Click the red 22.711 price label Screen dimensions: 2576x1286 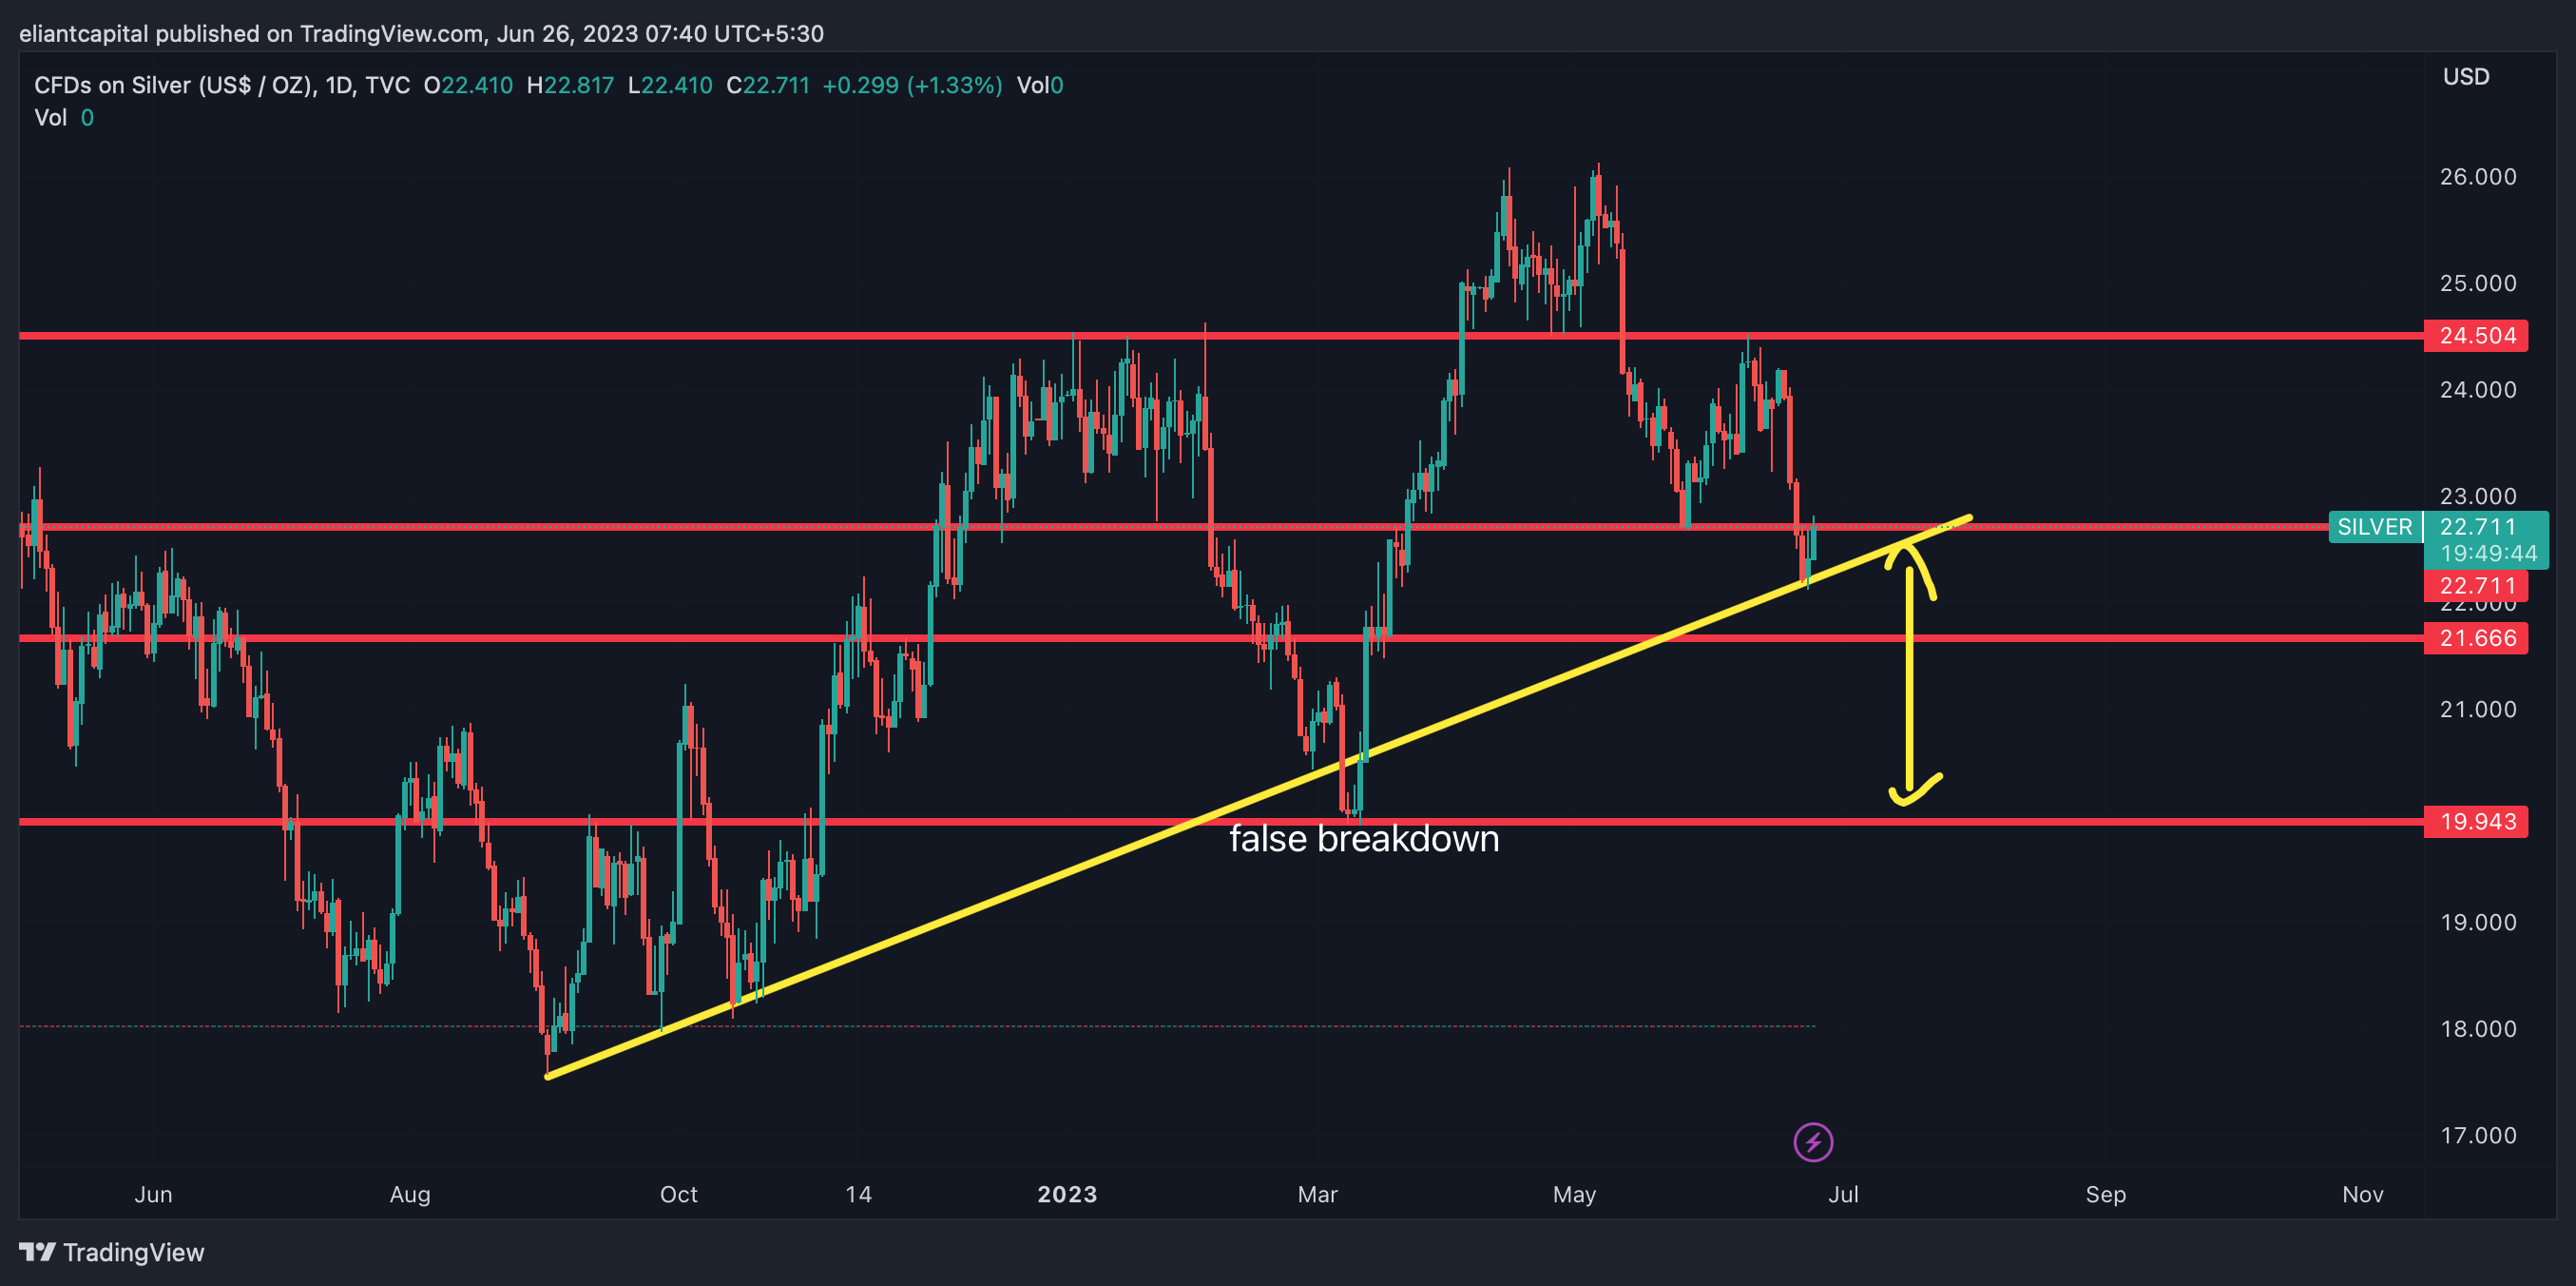click(x=2475, y=586)
